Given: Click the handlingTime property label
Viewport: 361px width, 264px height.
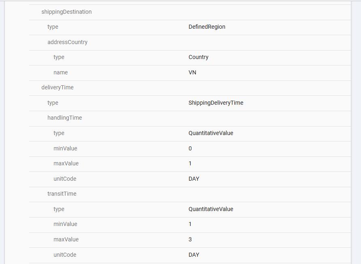Looking at the screenshot, I should tap(65, 118).
